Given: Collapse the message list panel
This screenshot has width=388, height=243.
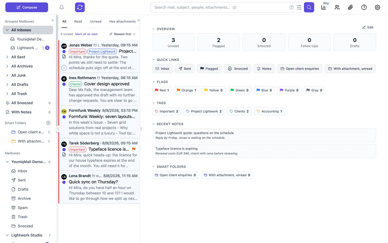Looking at the screenshot, I should coord(138,20).
